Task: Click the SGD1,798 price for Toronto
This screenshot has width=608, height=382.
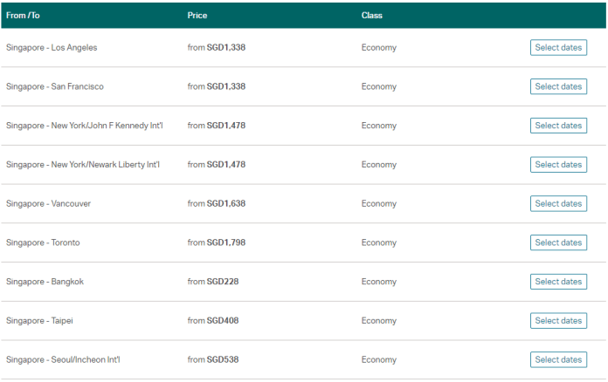Action: (x=226, y=242)
